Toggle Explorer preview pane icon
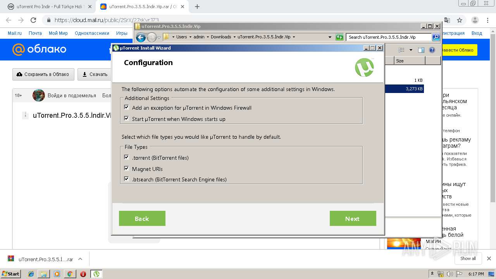 421,50
